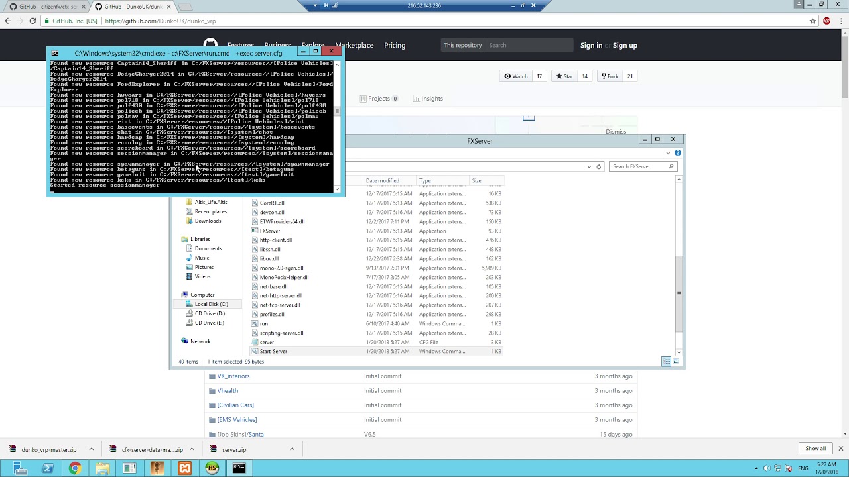Open the cfx-server-data zip download options arrow
This screenshot has width=849, height=477.
coord(192,449)
